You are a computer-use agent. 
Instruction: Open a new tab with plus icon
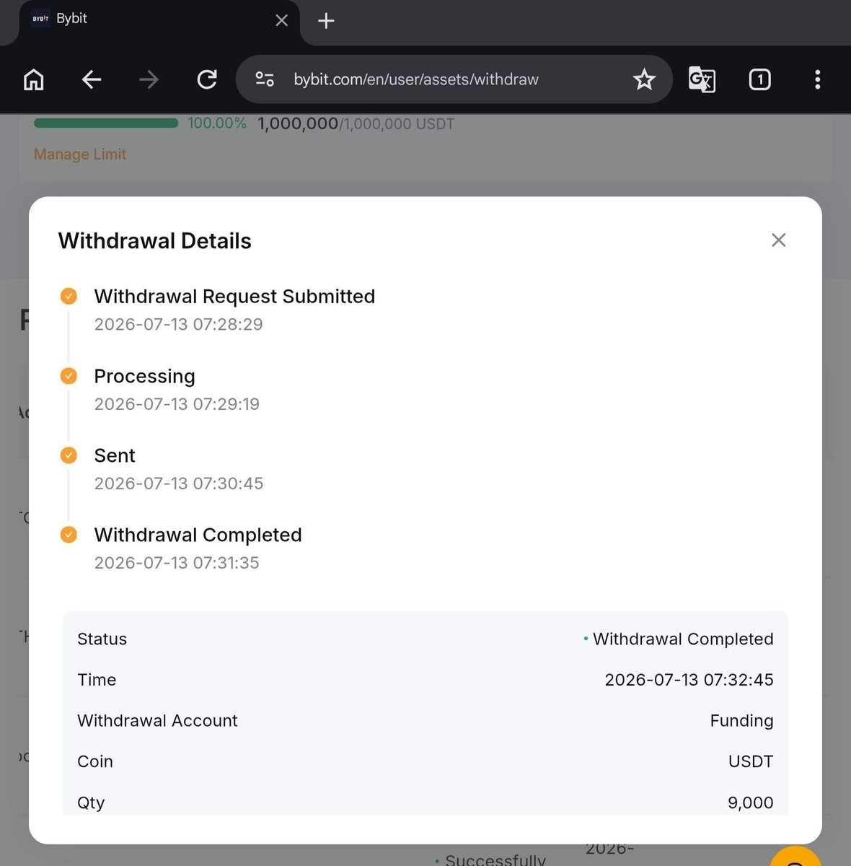coord(326,20)
